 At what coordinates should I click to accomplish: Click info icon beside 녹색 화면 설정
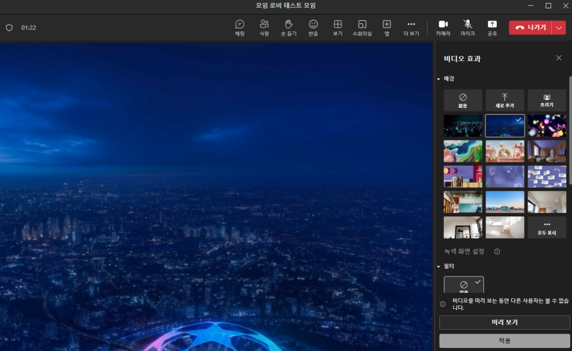coord(497,251)
